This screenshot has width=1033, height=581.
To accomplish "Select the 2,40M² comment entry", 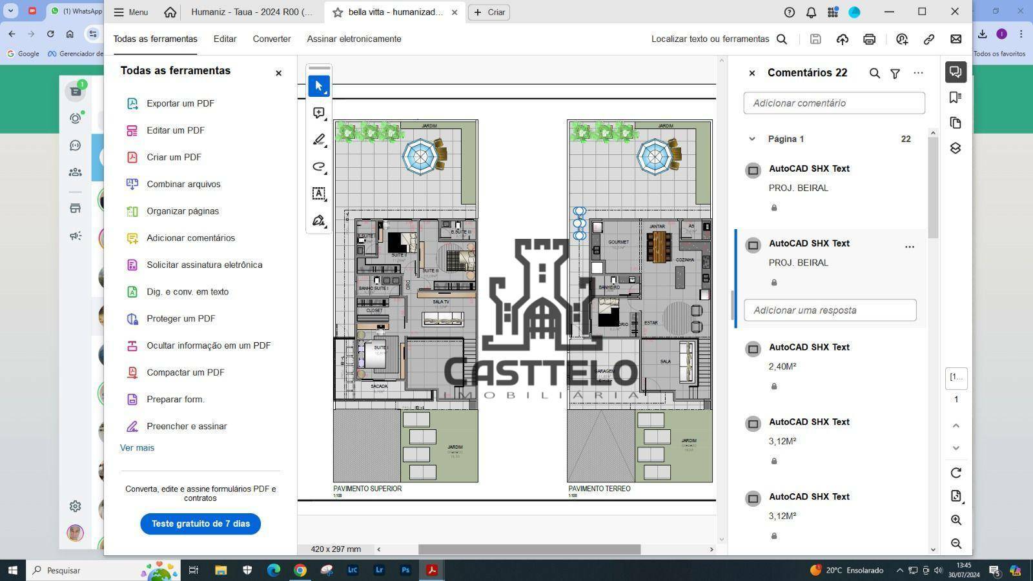I will click(831, 367).
